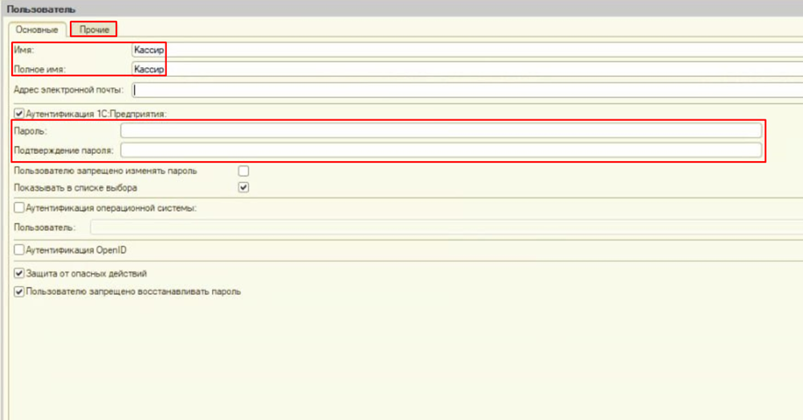Click the Имя: field label
The width and height of the screenshot is (803, 420).
24,50
